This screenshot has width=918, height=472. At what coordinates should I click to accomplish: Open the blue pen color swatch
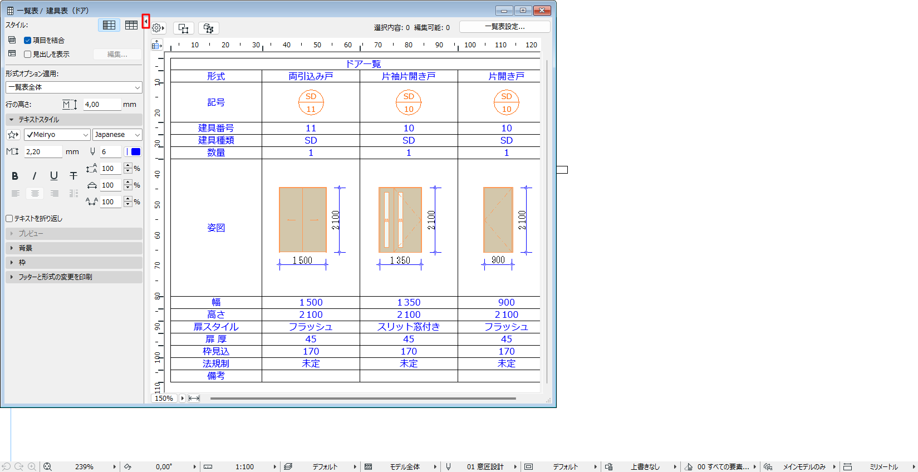[133, 151]
